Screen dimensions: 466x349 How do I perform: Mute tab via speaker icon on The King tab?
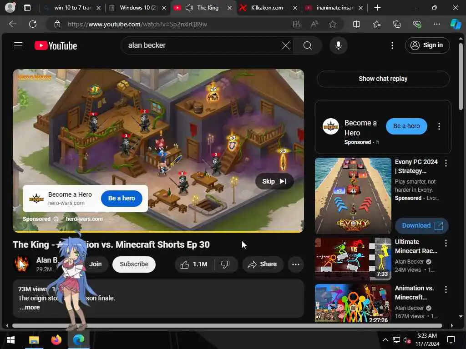click(x=189, y=8)
